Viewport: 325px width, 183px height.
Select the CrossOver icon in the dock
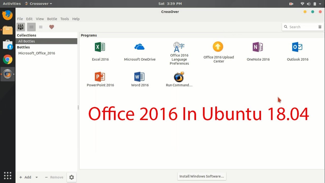(8, 74)
